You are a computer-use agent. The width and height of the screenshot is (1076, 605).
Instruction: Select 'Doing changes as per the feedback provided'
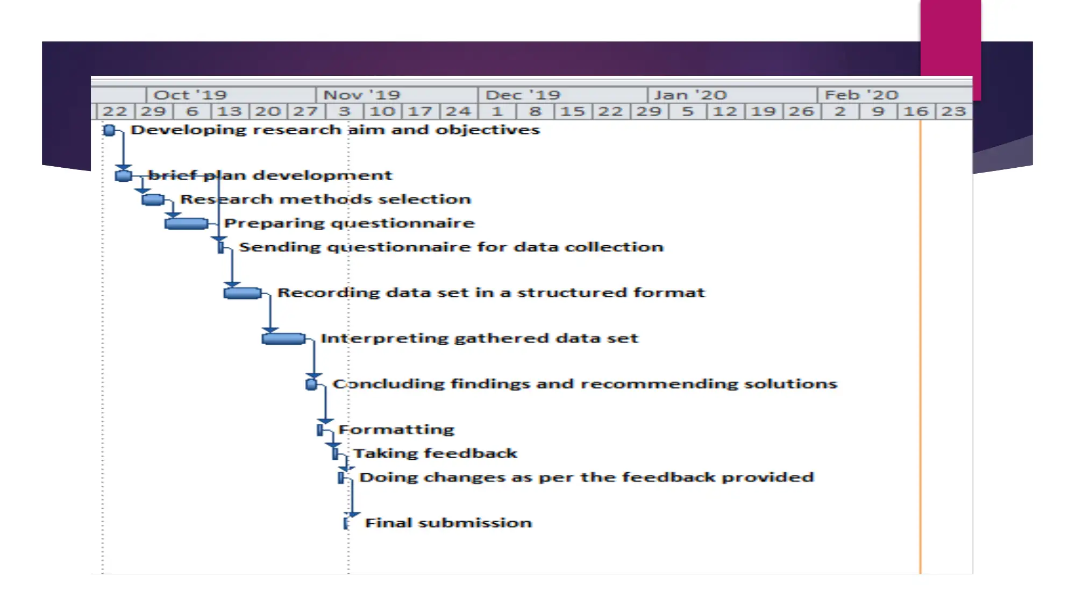coord(587,478)
